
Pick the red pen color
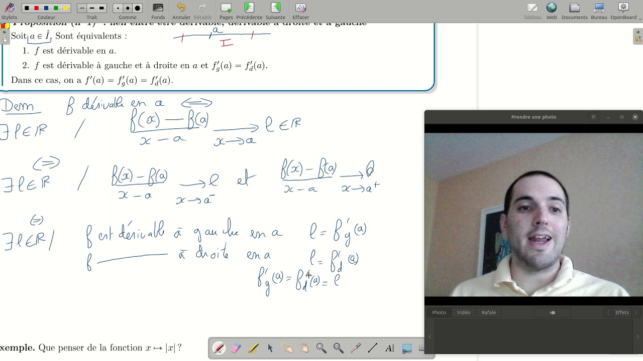tap(36, 9)
